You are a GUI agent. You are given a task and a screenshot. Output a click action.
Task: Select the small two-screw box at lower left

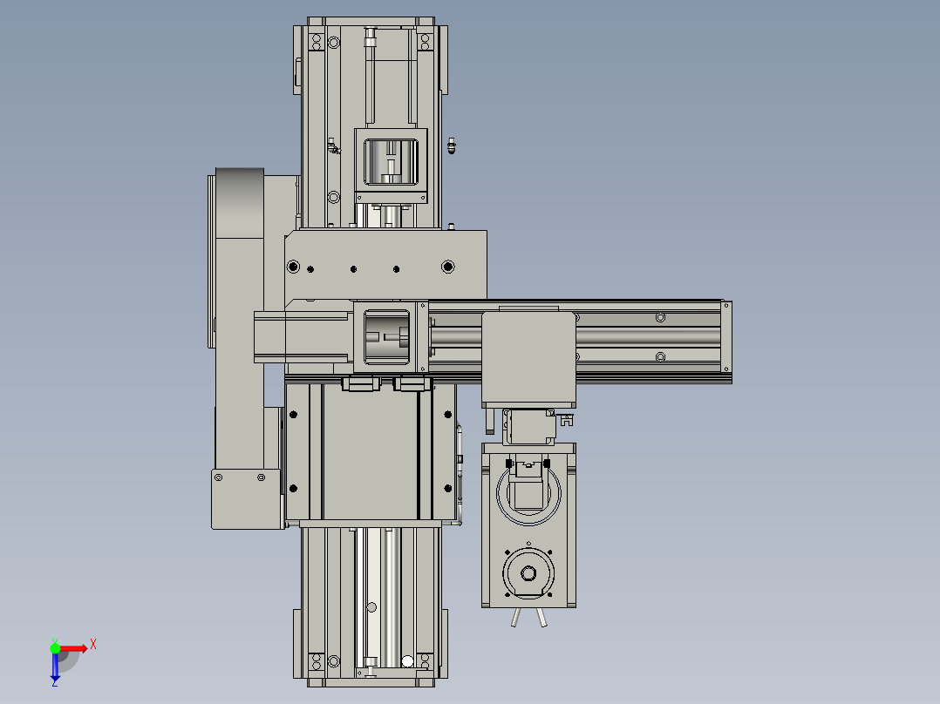247,498
